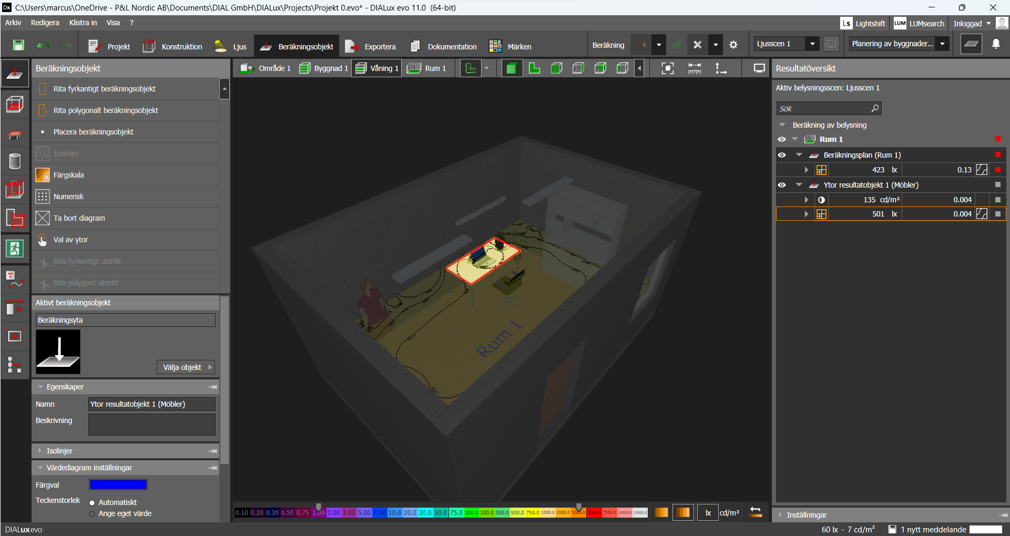The image size is (1010, 536).
Task: Expand the 423 lx result row
Action: point(806,170)
